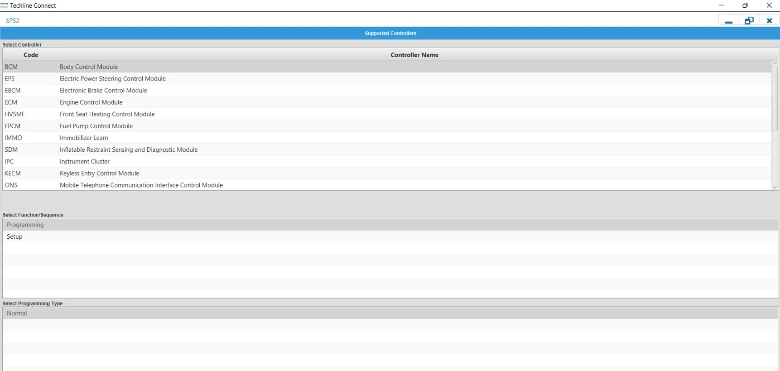Screen dimensions: 780x371
Task: Restore the SPS2 inner window
Action: pyautogui.click(x=749, y=21)
